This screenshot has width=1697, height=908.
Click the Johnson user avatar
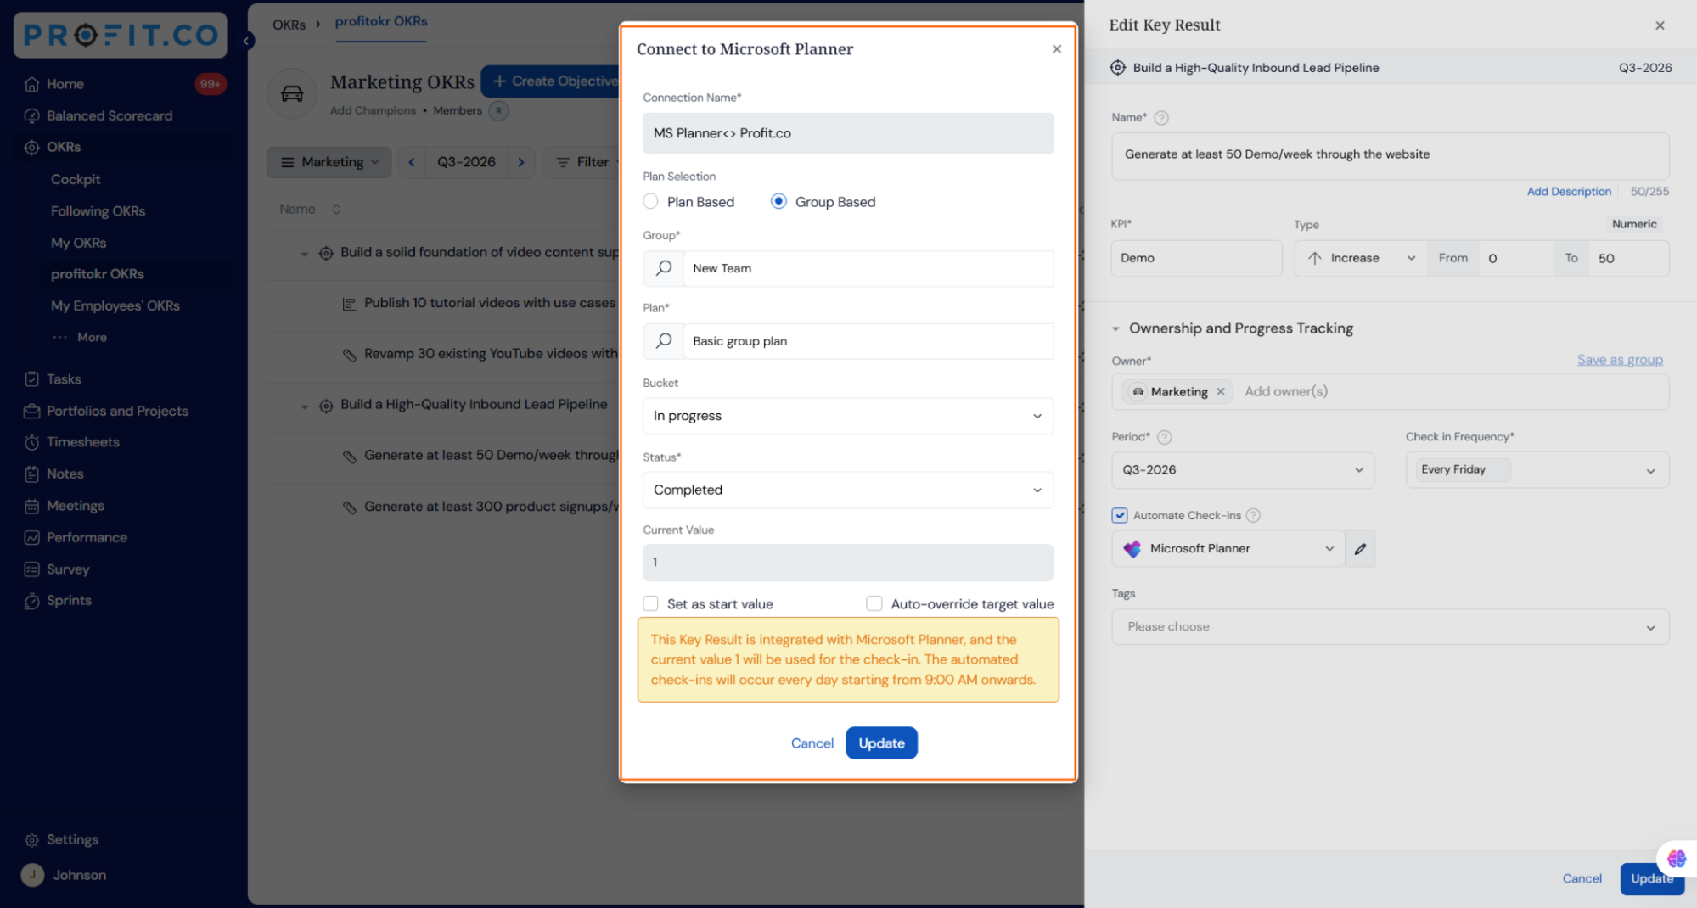(x=32, y=875)
